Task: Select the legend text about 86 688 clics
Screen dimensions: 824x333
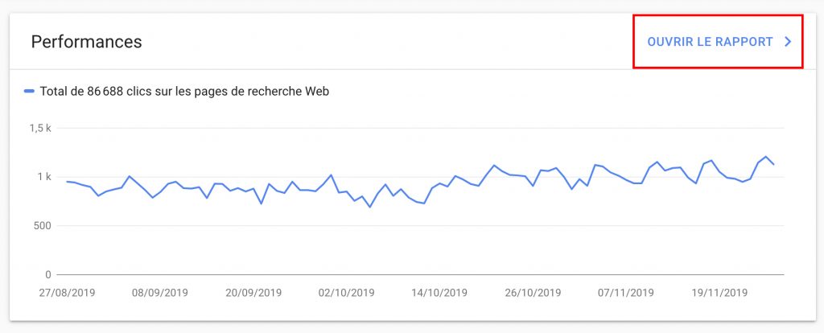Action: (183, 92)
